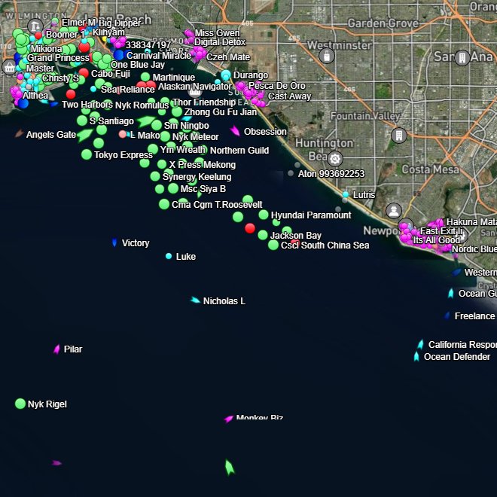Select the cyan Ocean Gu vessel marker
This screenshot has height=497, width=497.
[x=451, y=293]
